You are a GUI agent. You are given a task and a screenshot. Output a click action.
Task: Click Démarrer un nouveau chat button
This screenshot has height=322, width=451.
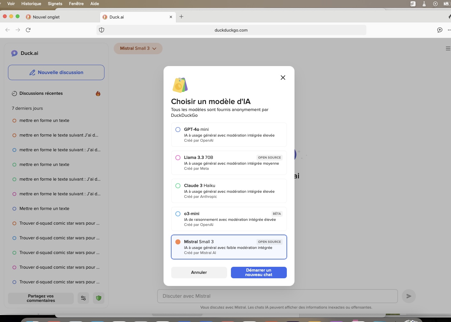tap(258, 273)
